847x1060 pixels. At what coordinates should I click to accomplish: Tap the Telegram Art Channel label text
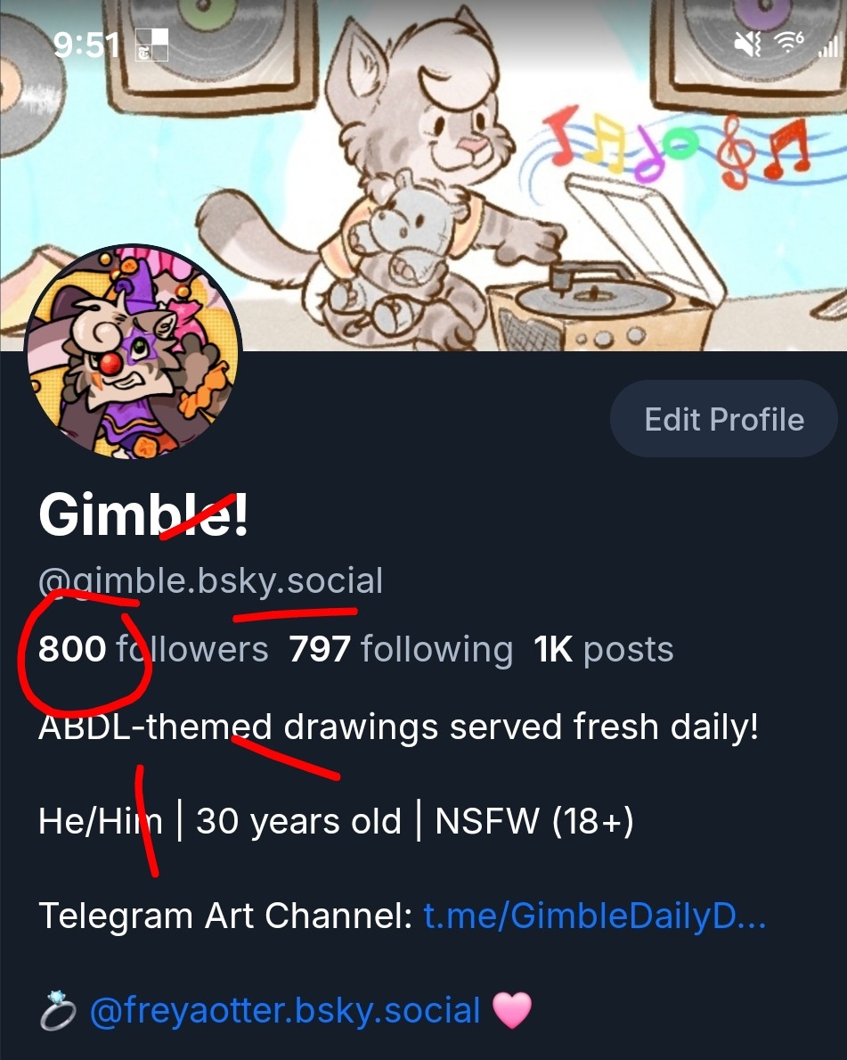pyautogui.click(x=225, y=916)
